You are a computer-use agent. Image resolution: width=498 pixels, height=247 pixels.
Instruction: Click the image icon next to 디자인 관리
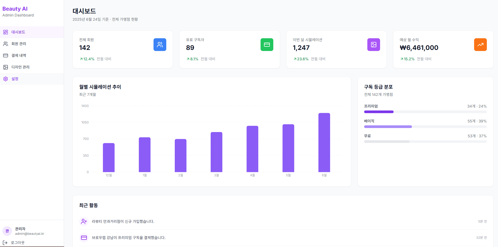point(6,67)
